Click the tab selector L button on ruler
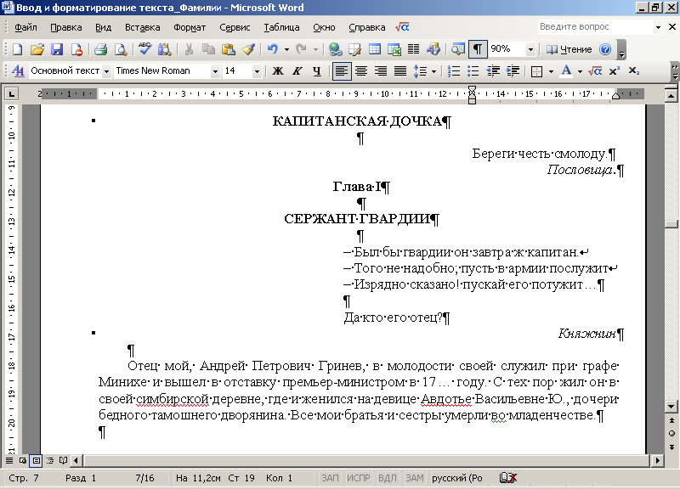680x489 pixels. coord(11,93)
